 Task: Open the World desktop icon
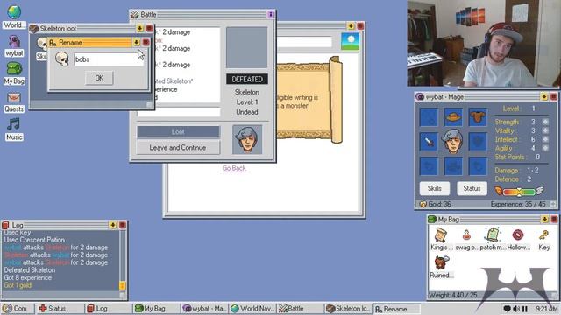click(x=14, y=17)
